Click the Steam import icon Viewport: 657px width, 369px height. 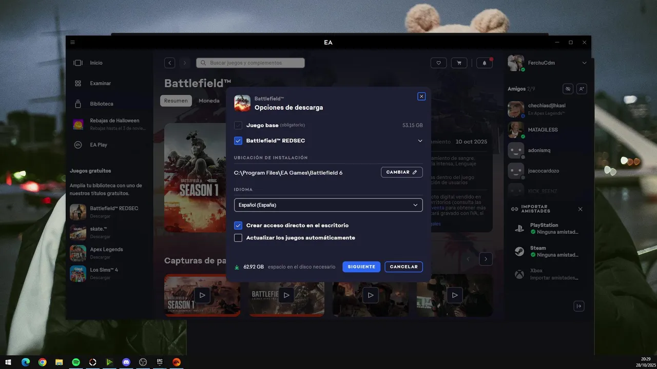pos(519,252)
